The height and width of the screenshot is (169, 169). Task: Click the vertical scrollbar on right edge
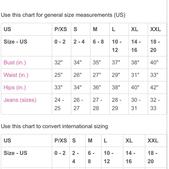[x=168, y=85]
